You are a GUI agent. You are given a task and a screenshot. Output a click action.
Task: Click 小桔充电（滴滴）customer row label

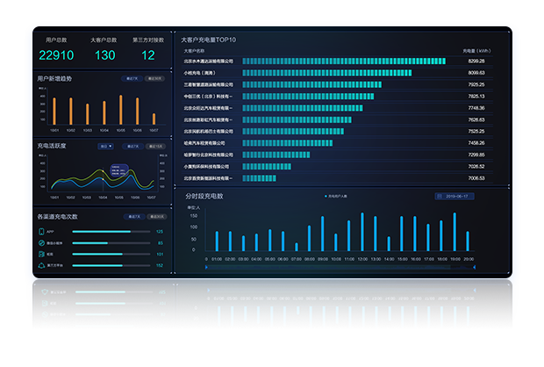[201, 73]
